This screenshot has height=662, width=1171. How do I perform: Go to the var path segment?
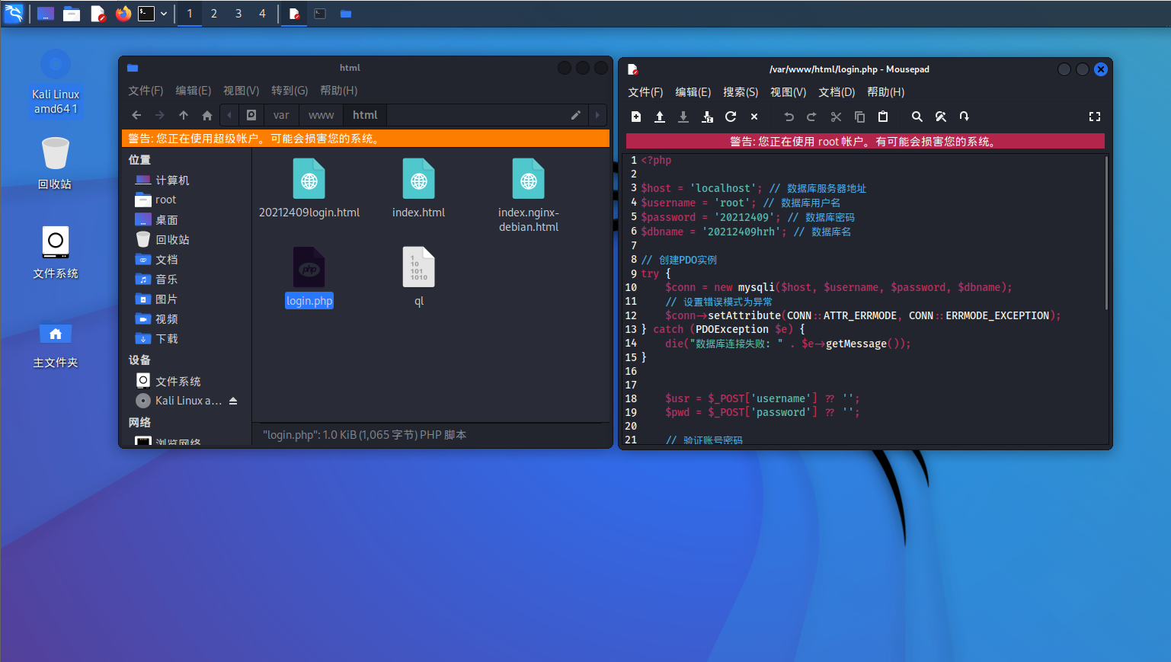(281, 115)
